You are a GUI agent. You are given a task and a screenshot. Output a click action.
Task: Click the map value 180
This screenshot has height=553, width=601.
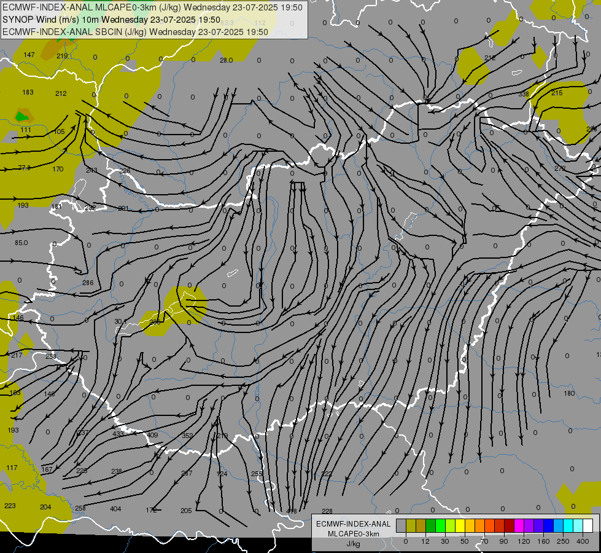coord(569,393)
